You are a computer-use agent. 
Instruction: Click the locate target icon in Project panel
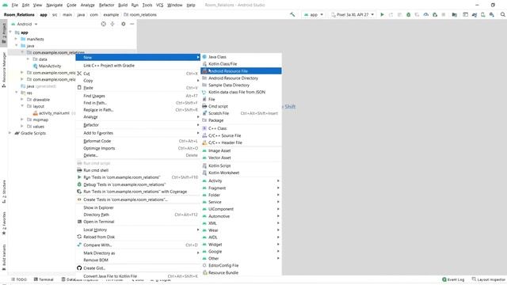[104, 24]
